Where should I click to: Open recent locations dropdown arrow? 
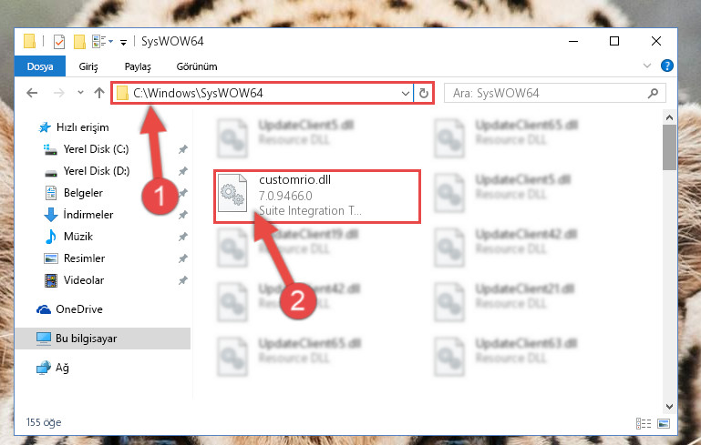[80, 93]
